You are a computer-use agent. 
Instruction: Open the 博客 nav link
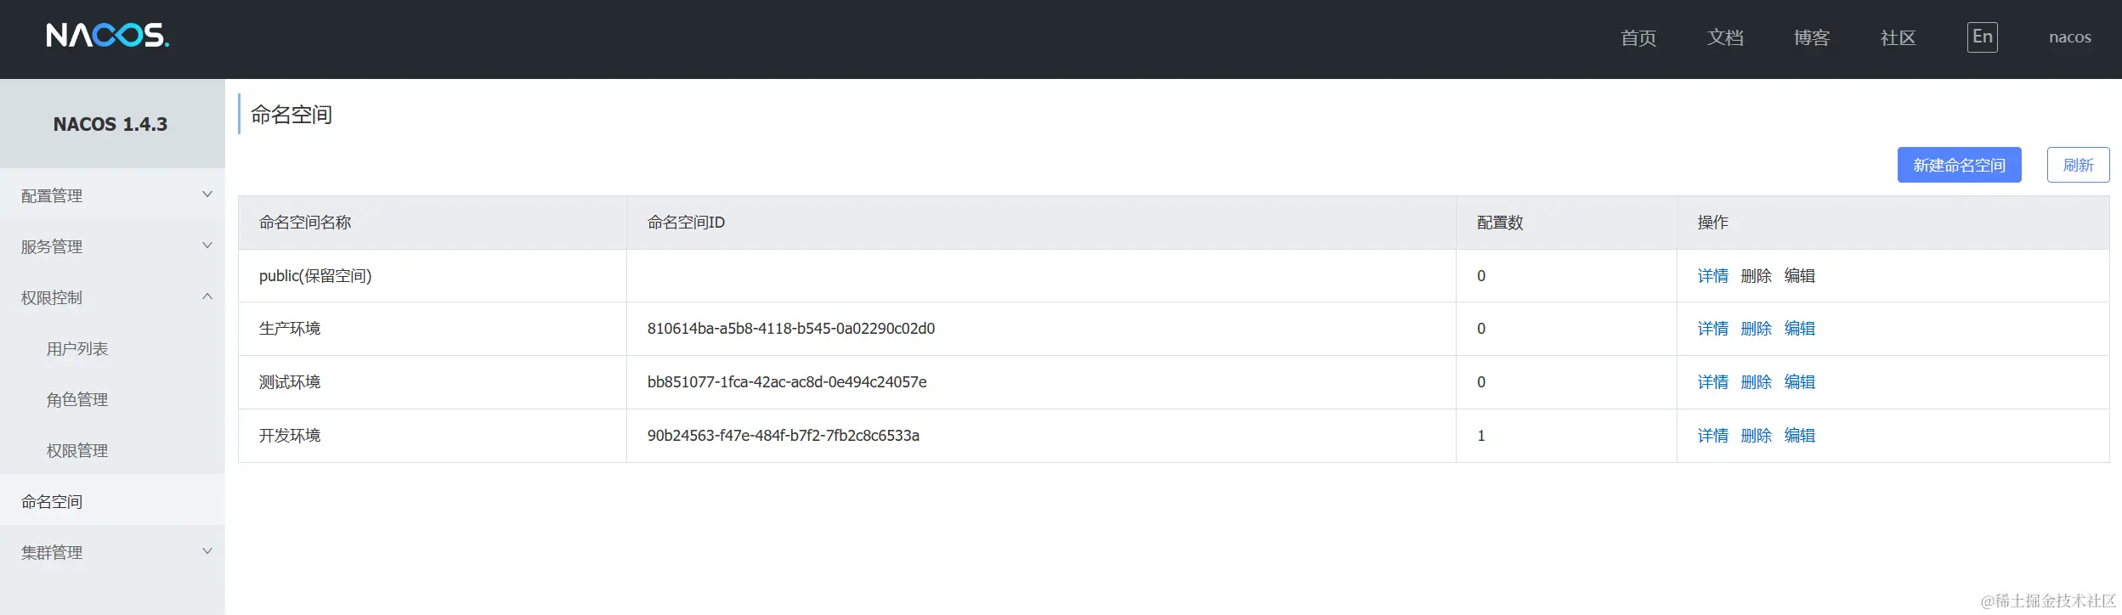[1812, 37]
